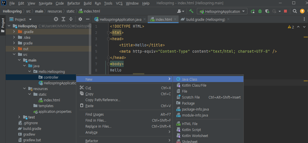
Task: Open the VCS menu
Action: 119,3
